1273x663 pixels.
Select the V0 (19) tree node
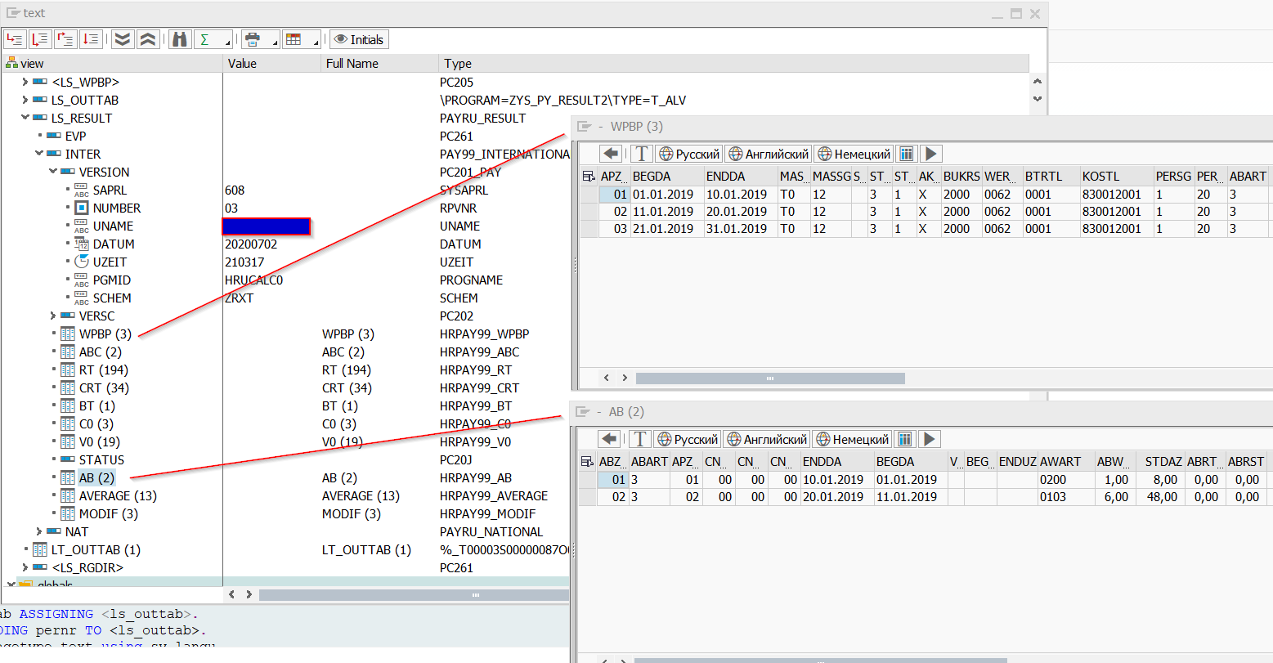click(x=99, y=441)
